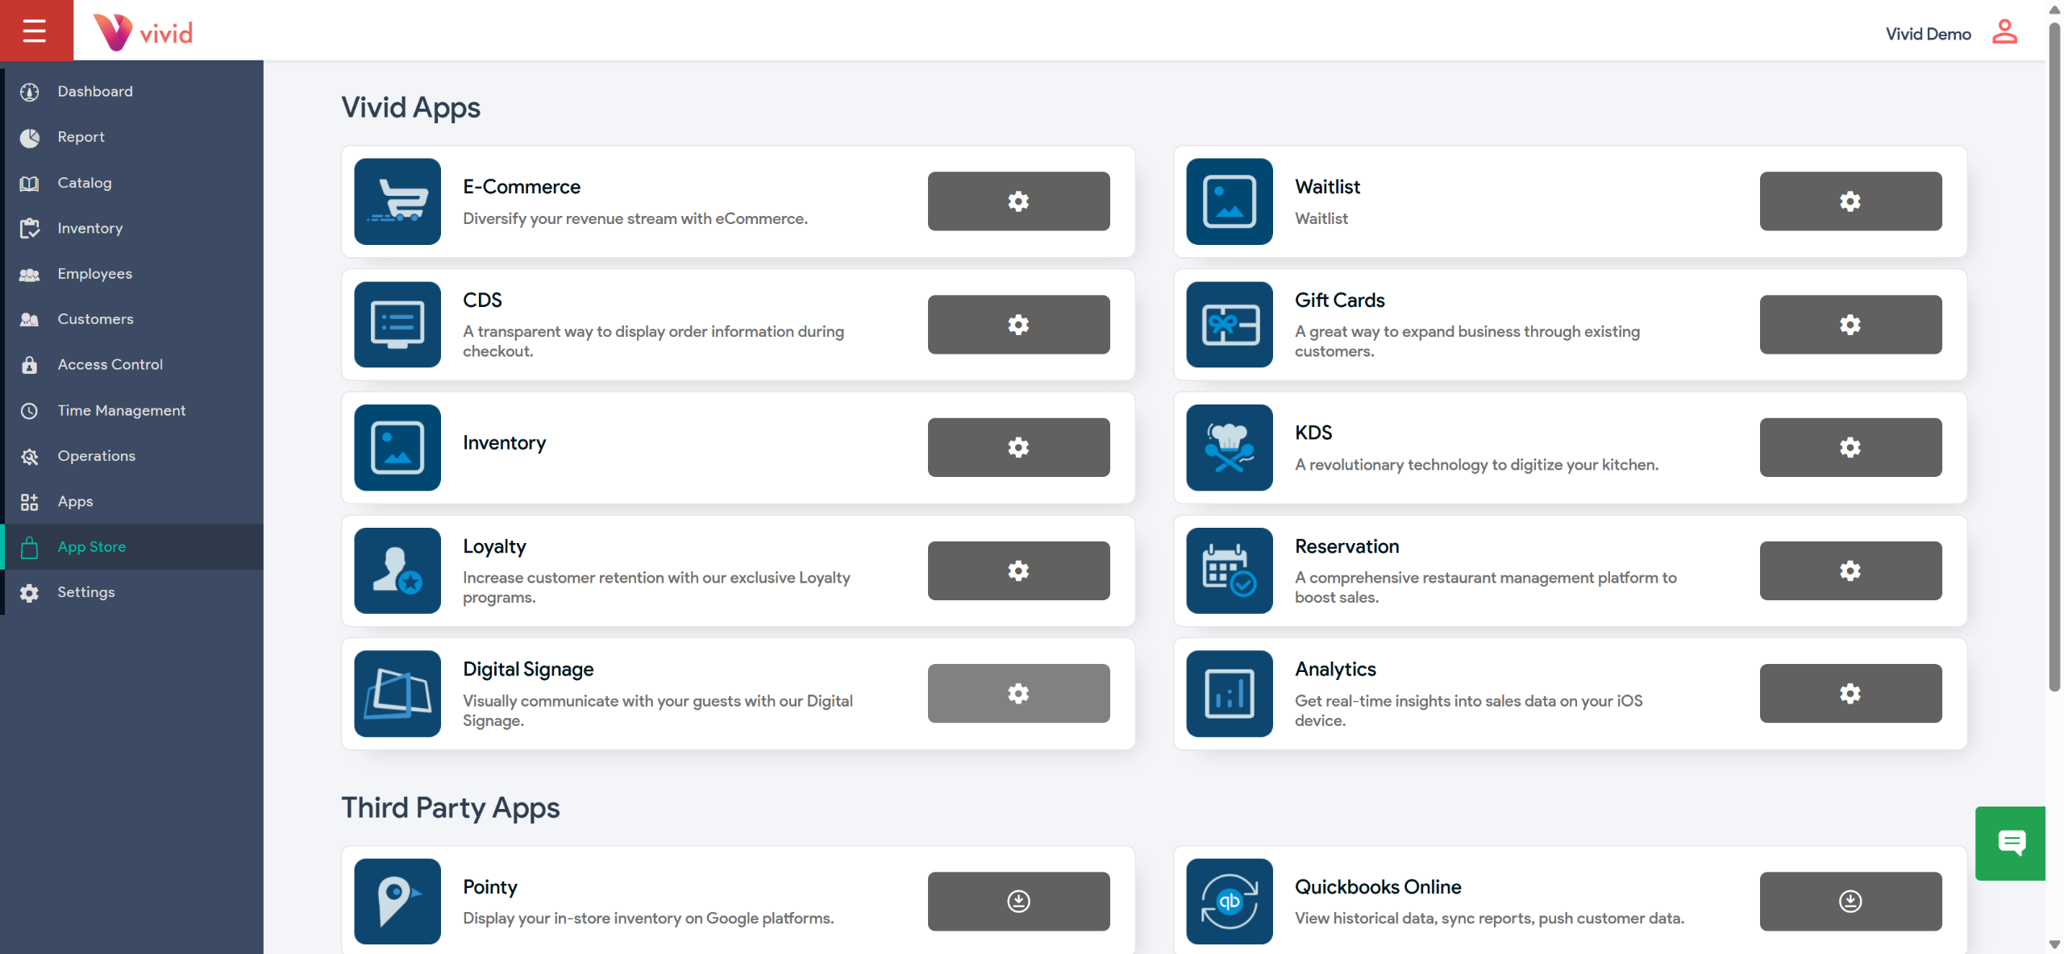
Task: Click the E-Commerce cart app icon
Action: (x=397, y=201)
